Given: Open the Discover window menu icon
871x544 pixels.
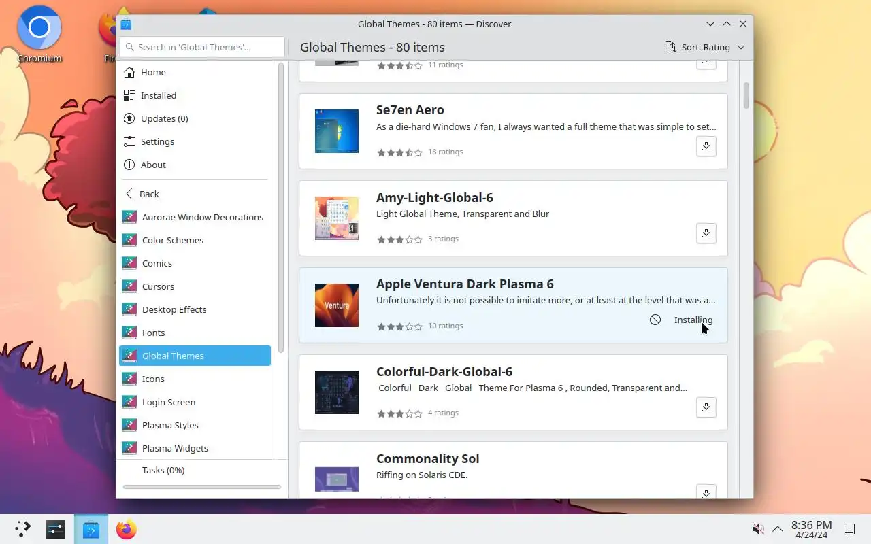Looking at the screenshot, I should point(126,24).
